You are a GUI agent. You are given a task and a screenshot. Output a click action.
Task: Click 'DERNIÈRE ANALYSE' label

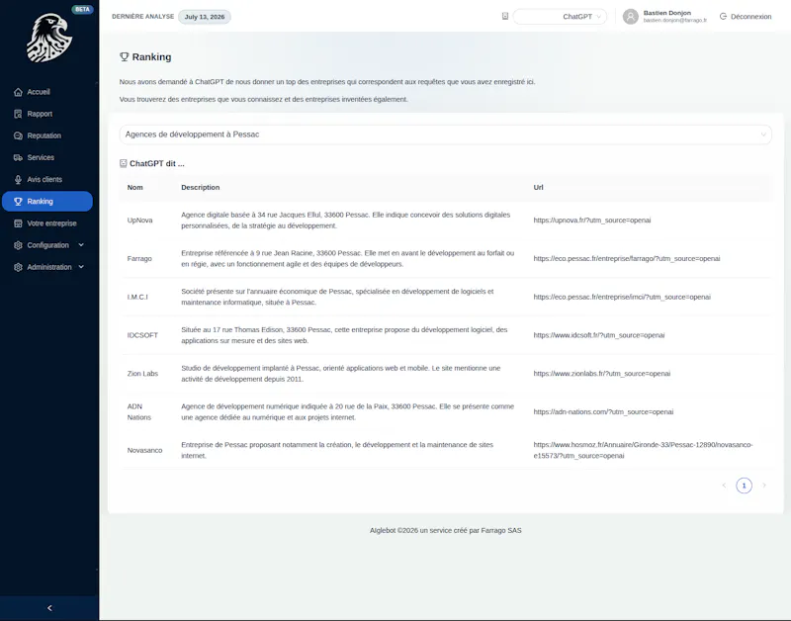pyautogui.click(x=142, y=17)
